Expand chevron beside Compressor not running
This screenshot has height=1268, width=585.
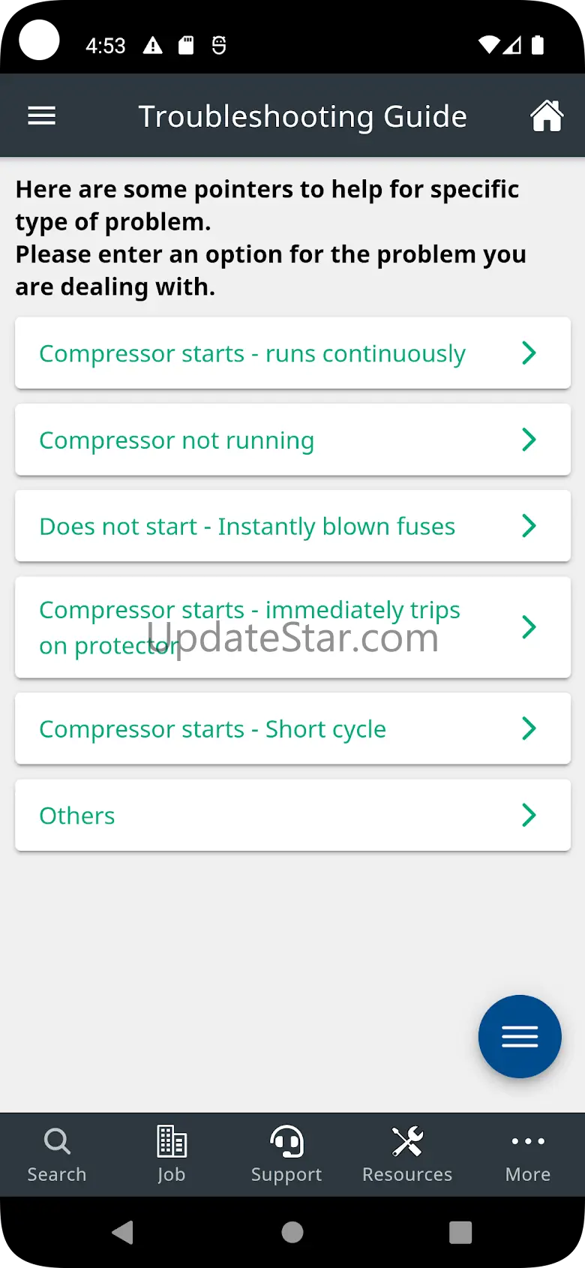529,440
